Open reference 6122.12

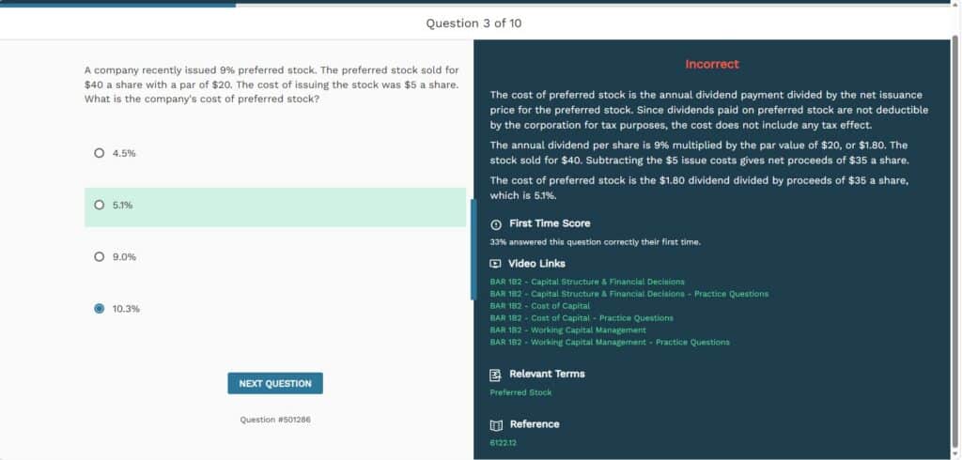pyautogui.click(x=503, y=442)
